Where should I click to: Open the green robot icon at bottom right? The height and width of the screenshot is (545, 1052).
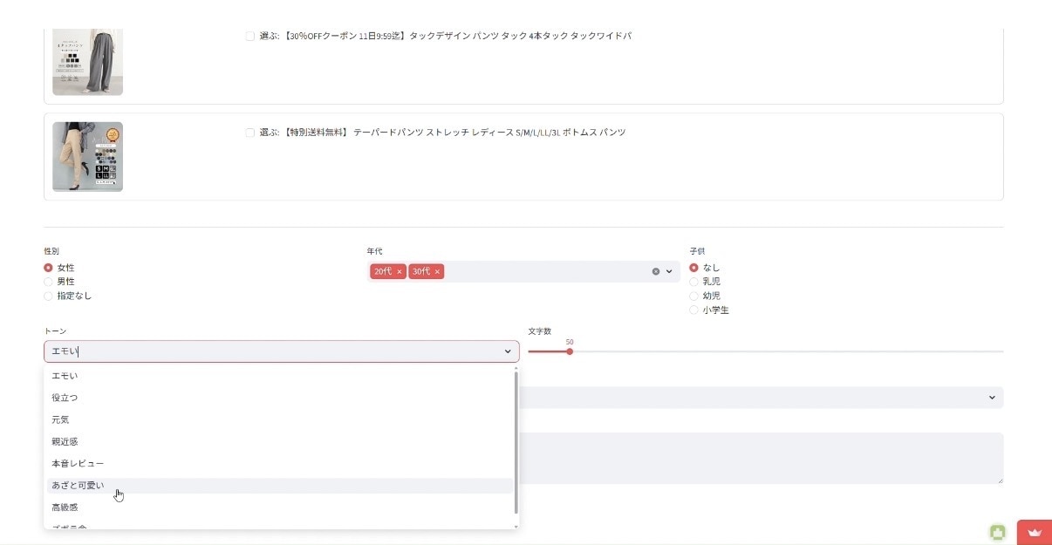click(998, 532)
